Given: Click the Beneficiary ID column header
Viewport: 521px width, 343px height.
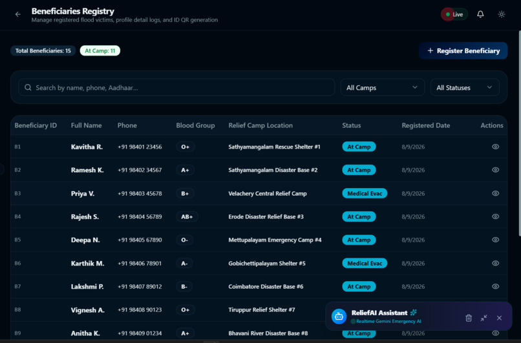Looking at the screenshot, I should (36, 125).
